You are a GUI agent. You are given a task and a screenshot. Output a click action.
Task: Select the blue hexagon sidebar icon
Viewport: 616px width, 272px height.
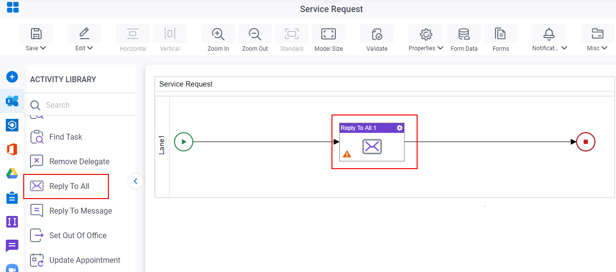(12, 125)
